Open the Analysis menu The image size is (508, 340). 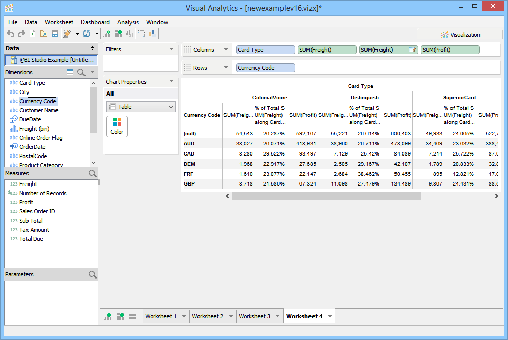click(128, 22)
